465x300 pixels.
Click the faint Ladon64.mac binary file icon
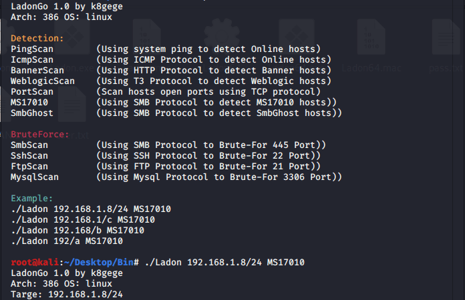point(371,37)
